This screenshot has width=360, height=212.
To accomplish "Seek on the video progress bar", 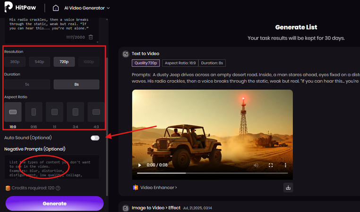I will [213, 173].
